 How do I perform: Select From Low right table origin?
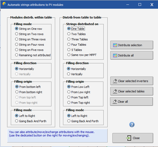tap(79, 92)
